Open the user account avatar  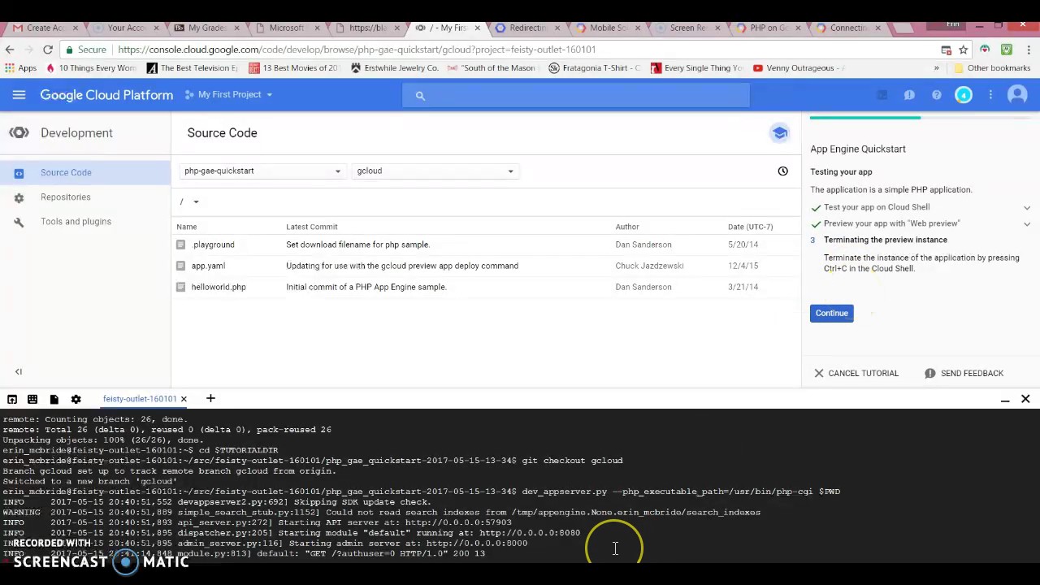[x=1017, y=95]
